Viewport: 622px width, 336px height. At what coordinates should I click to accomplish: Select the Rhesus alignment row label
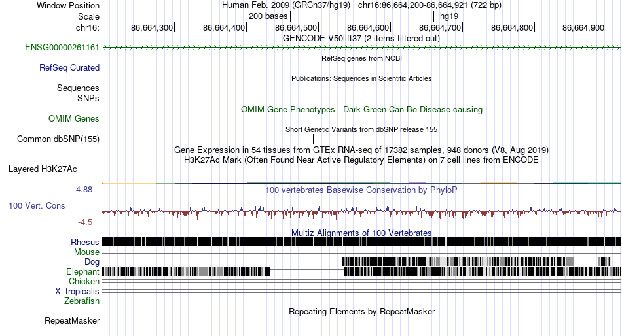click(x=85, y=242)
